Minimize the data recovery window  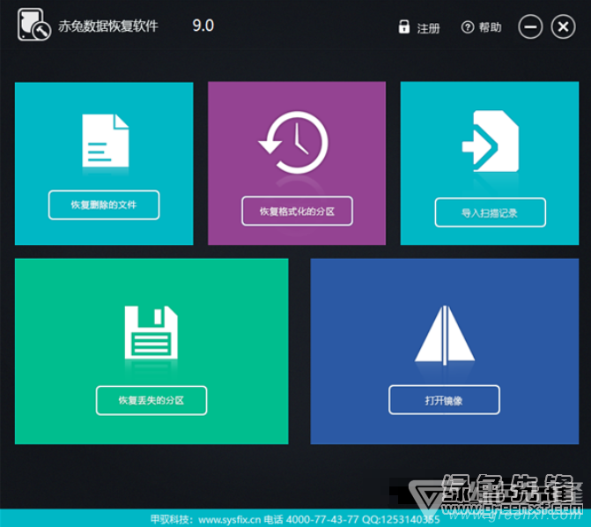(x=530, y=27)
